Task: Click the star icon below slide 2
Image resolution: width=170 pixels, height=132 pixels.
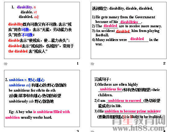Action: [92, 64]
